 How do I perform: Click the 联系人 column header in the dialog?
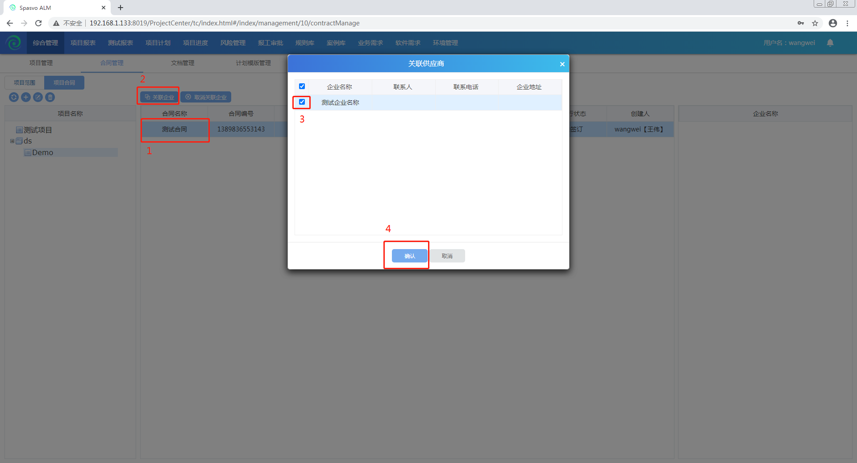[403, 87]
